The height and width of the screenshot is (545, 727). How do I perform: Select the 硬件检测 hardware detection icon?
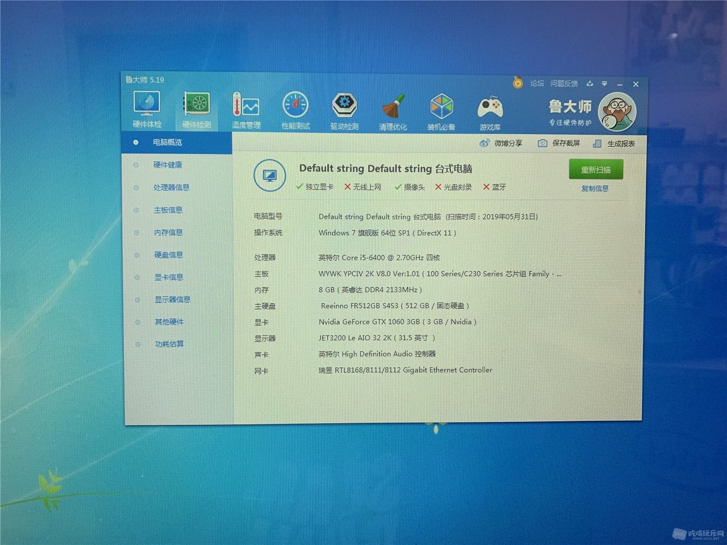tap(197, 110)
